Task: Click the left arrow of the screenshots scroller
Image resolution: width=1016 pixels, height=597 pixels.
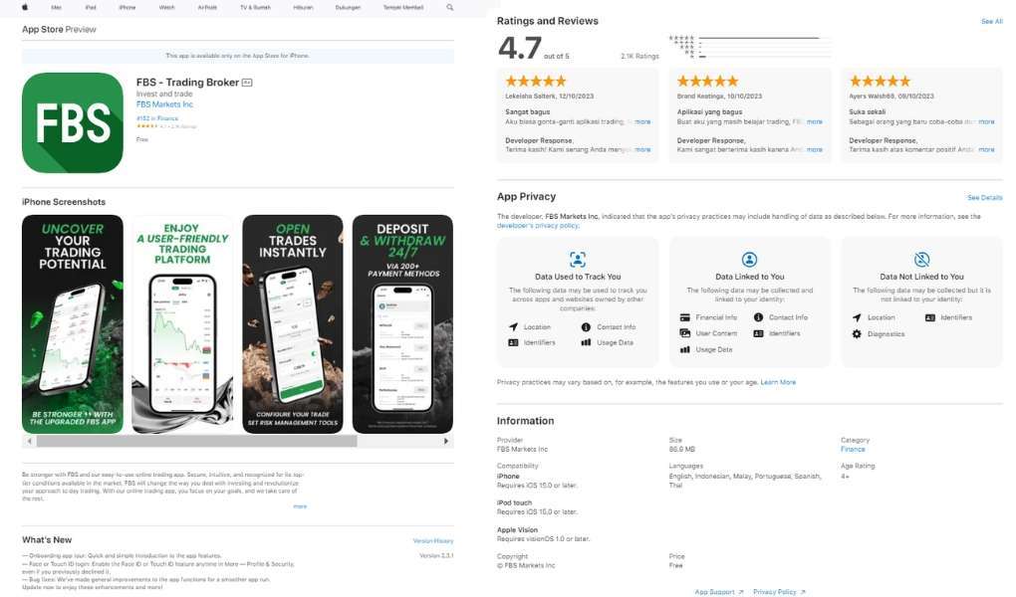Action: coord(29,441)
